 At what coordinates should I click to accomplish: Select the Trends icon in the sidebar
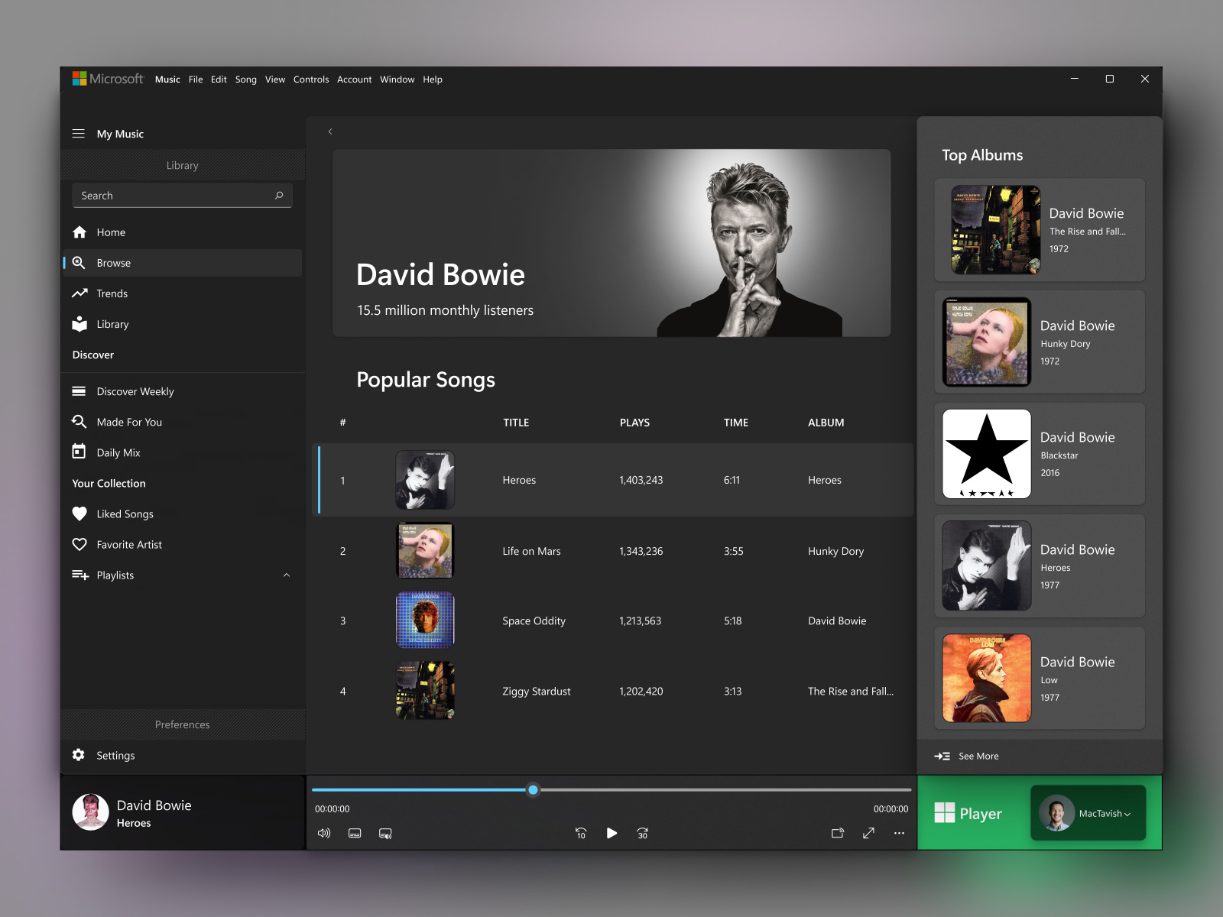coord(79,293)
